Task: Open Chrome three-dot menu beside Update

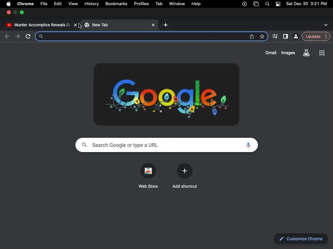Action: coord(326,36)
